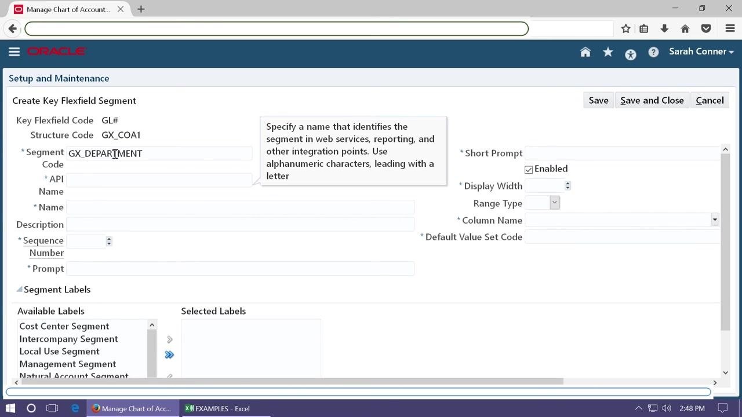Open accessibility settings icon

pyautogui.click(x=631, y=54)
